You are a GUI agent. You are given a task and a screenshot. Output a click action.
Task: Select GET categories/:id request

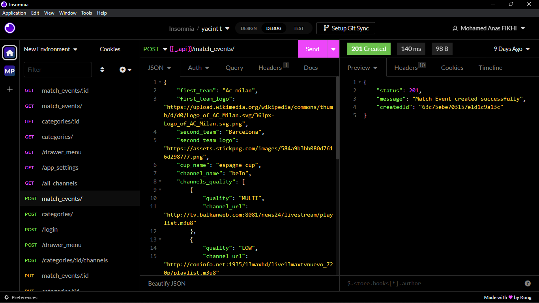tap(80, 122)
